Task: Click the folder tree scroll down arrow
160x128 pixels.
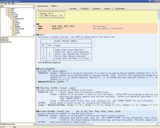Action: [34, 35]
